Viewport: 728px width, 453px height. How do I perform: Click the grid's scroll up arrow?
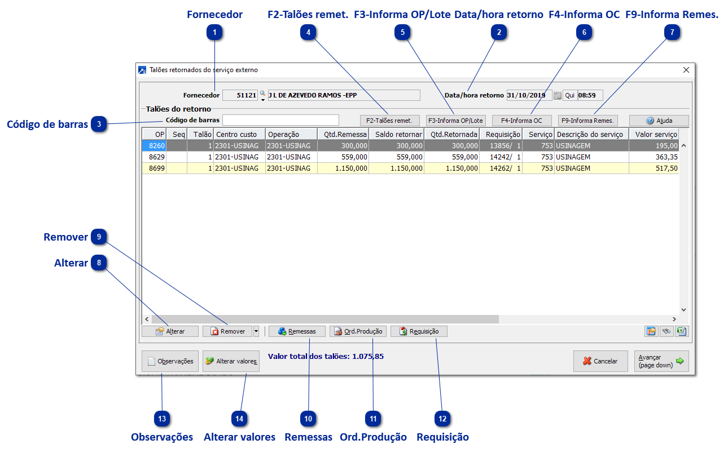[x=683, y=145]
